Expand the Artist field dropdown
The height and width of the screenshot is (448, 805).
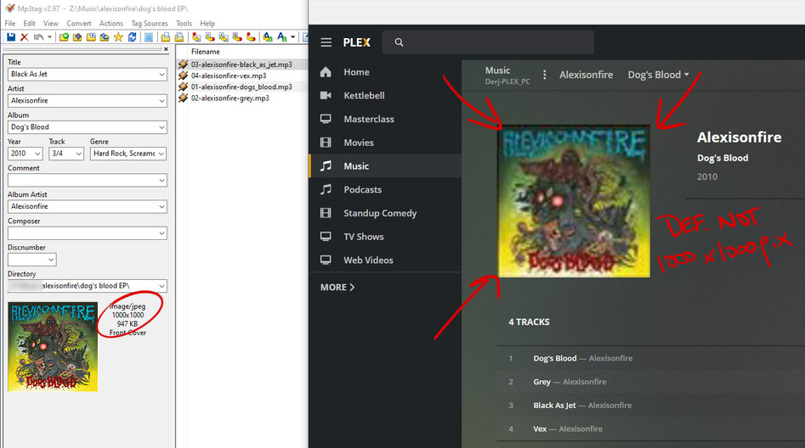(162, 101)
